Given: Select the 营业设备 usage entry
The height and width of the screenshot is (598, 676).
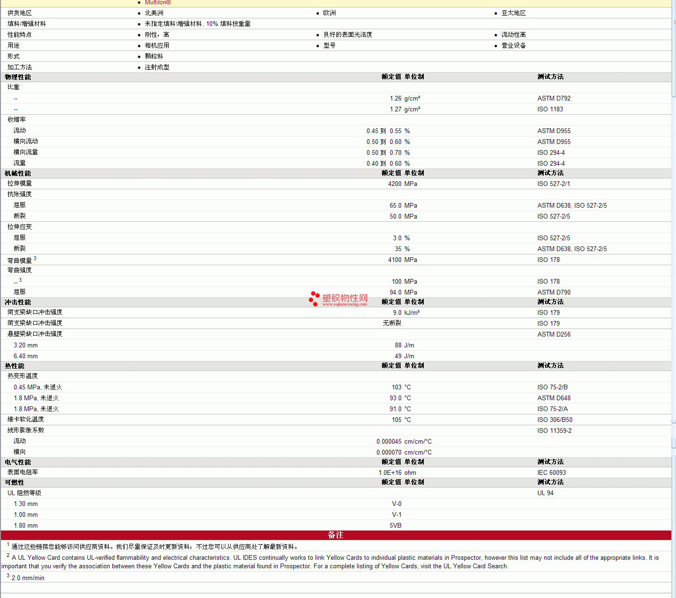Looking at the screenshot, I should point(513,46).
